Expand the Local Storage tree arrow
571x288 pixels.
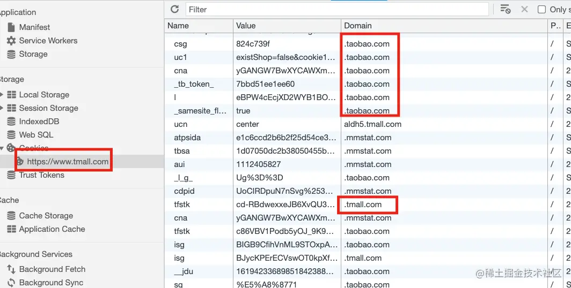coord(2,95)
